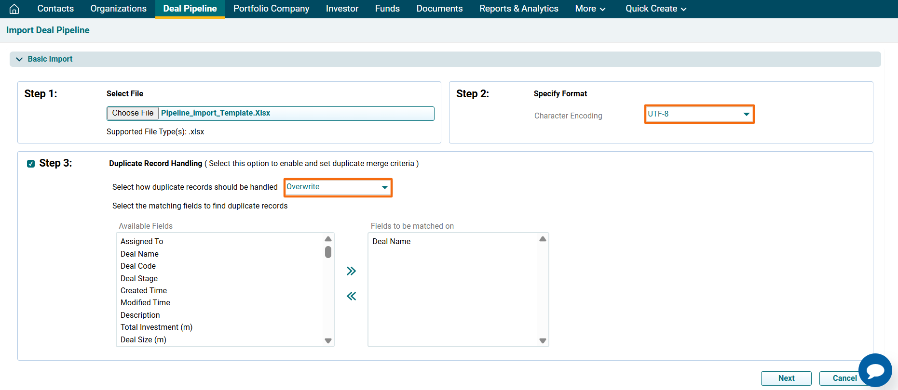
Task: Switch to Reports & Analytics tab
Action: [518, 9]
